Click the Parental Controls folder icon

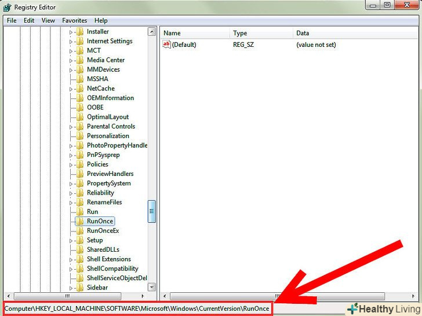coord(80,126)
